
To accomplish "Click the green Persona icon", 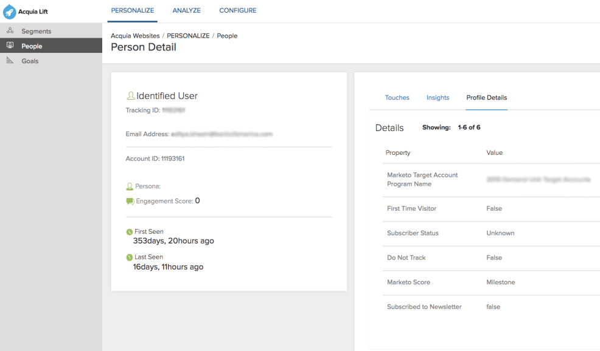I will (129, 186).
